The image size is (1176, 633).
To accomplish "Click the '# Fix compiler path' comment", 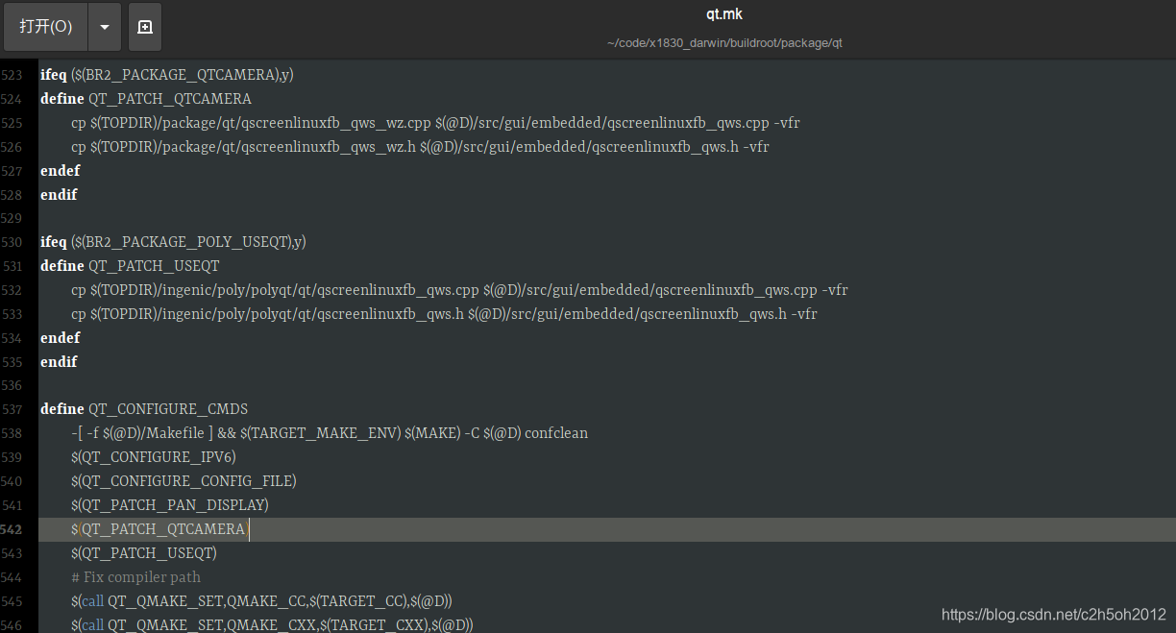I will point(135,576).
